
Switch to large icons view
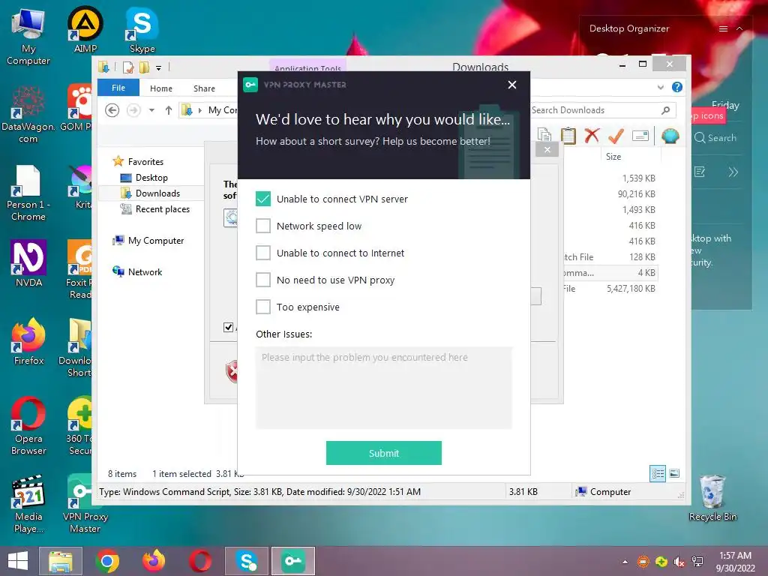pos(674,473)
